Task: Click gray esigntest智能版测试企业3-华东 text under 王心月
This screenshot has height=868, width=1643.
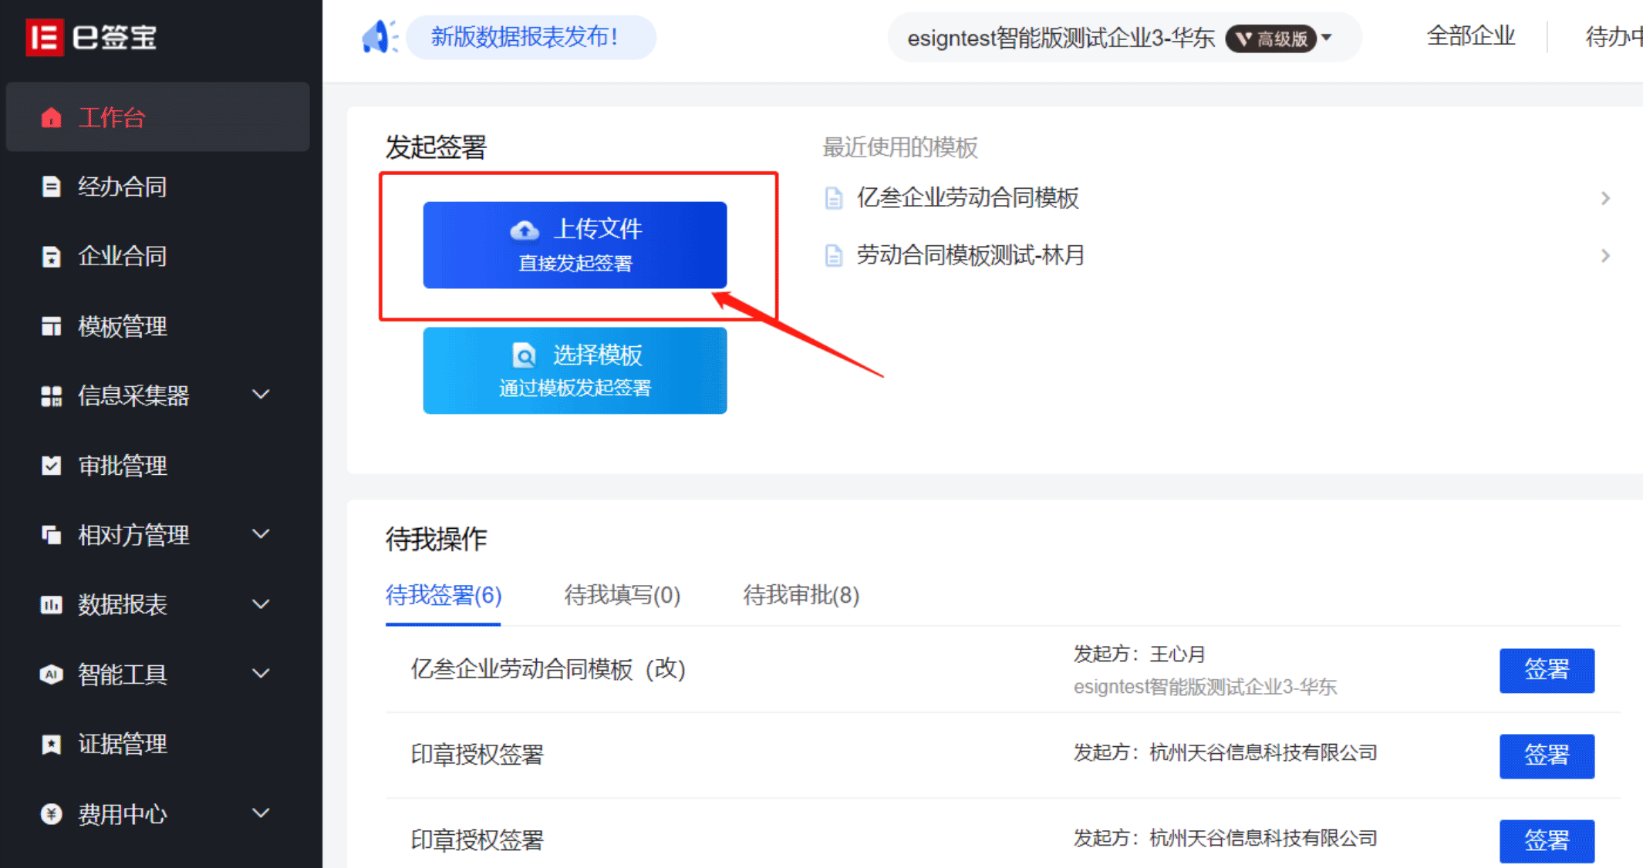Action: tap(1205, 687)
